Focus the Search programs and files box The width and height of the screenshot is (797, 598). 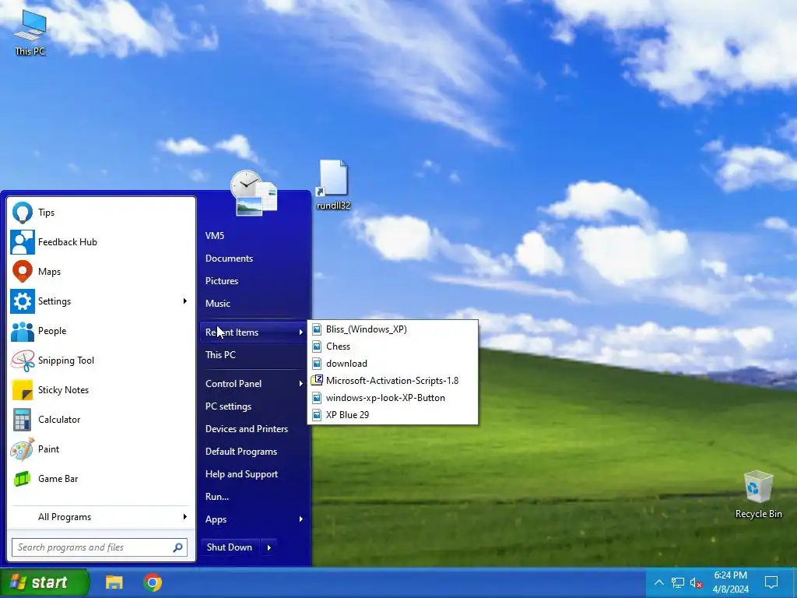click(100, 547)
